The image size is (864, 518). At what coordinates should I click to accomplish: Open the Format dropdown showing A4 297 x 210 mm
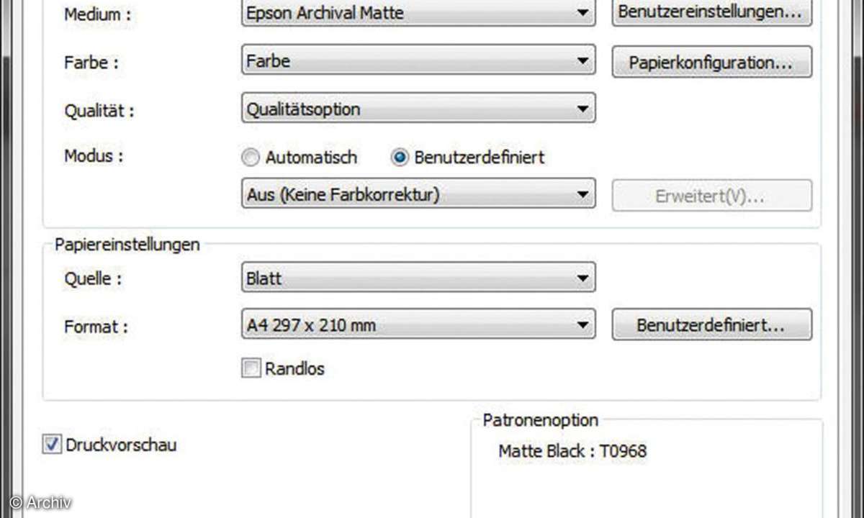(x=418, y=325)
